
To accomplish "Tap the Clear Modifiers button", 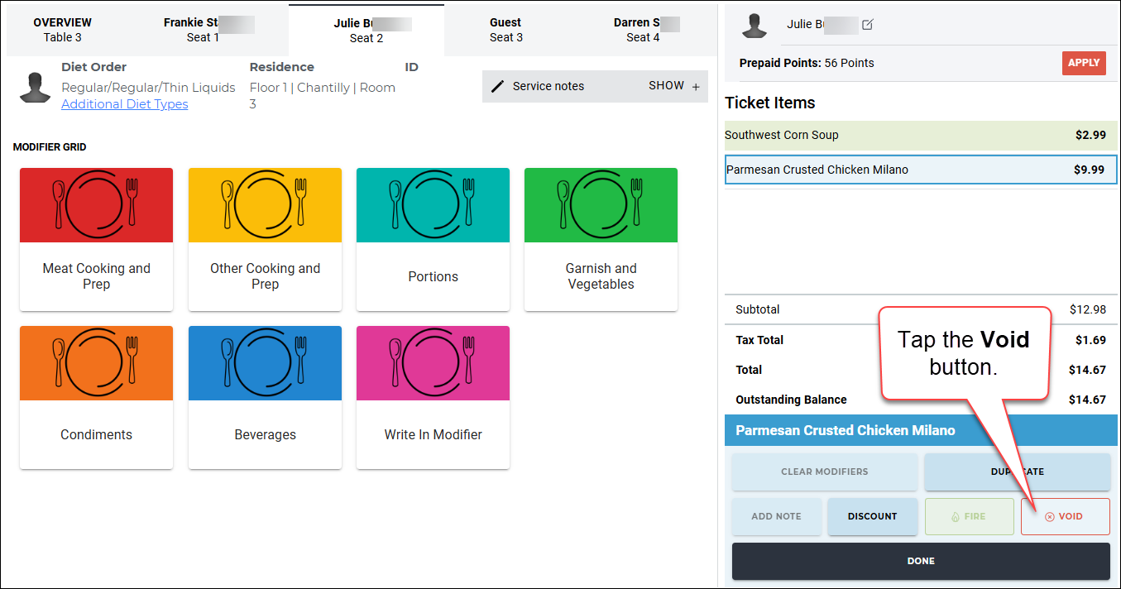I will pos(825,472).
